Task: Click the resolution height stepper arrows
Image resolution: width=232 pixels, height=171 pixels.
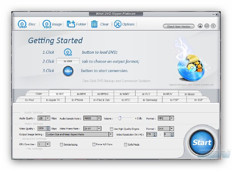Action: 172,134
